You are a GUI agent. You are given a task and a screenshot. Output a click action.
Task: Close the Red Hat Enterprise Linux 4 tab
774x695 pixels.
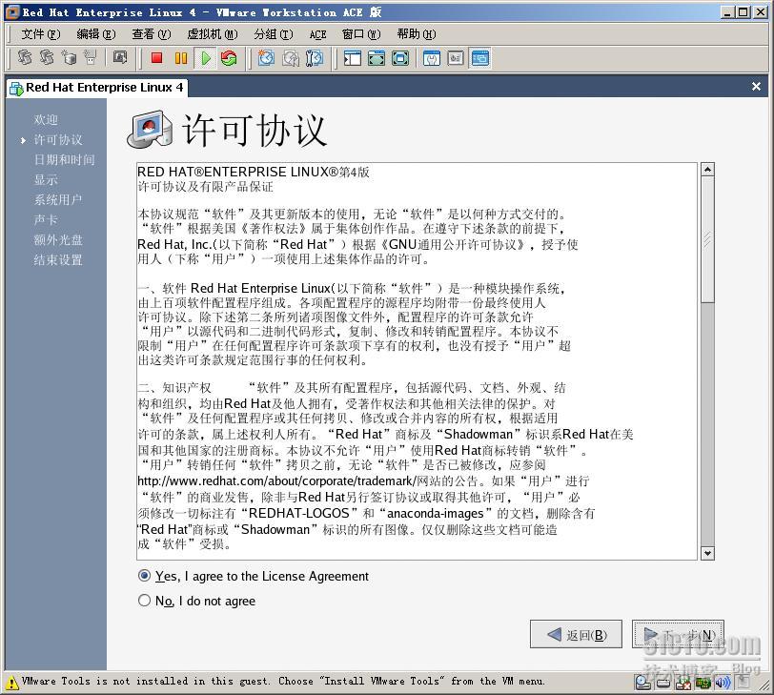756,87
